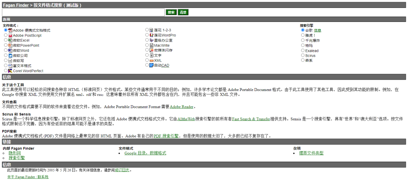
Task: Select the 微软Word radio button
Action: (x=6, y=50)
